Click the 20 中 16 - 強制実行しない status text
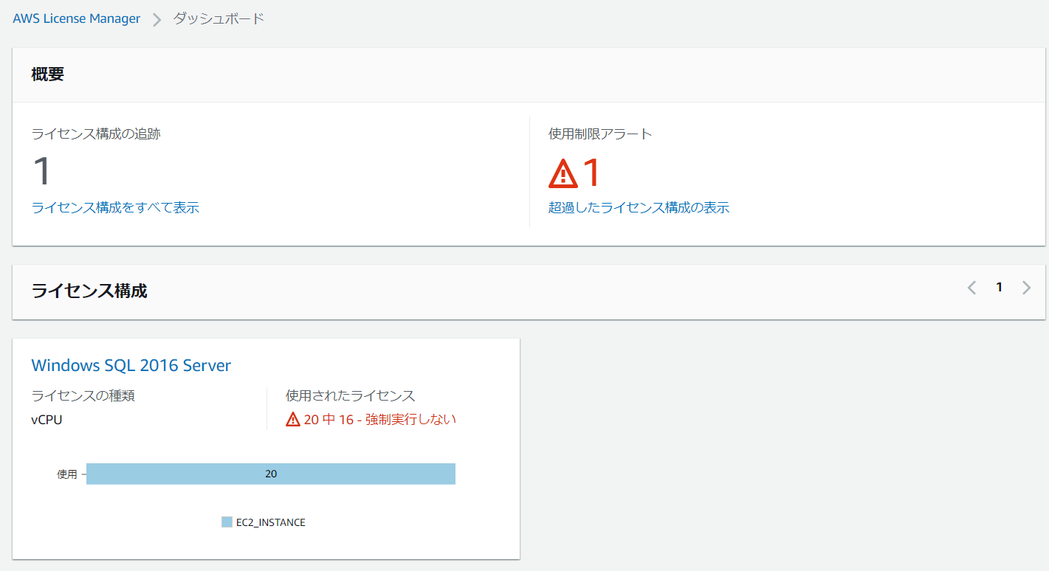Viewport: 1049px width, 571px height. [380, 420]
